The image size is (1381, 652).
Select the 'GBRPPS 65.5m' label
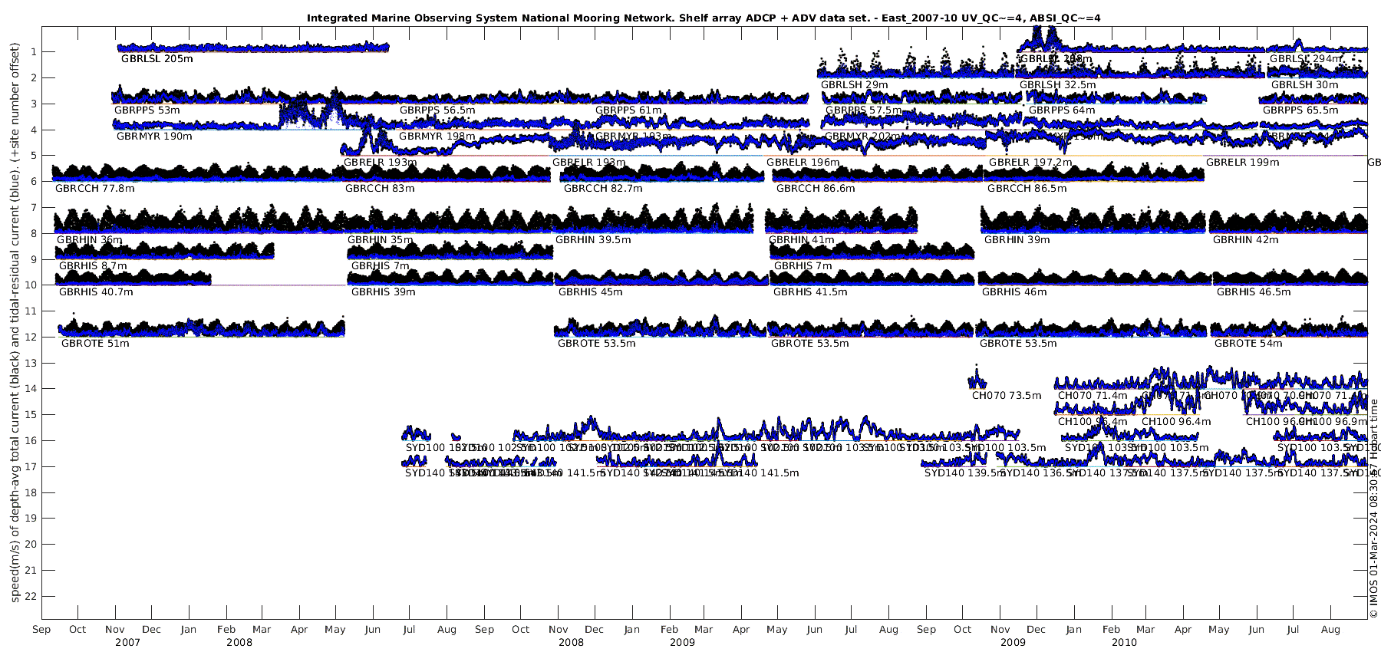1300,110
